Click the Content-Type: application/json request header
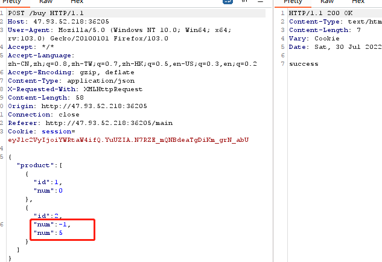382x262 pixels. (x=71, y=81)
